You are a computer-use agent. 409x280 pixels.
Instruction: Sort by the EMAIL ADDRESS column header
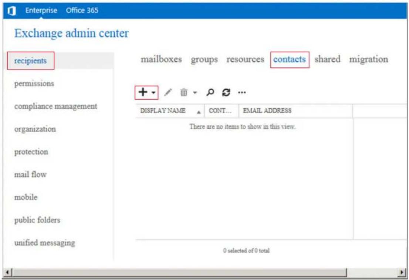pyautogui.click(x=295, y=111)
